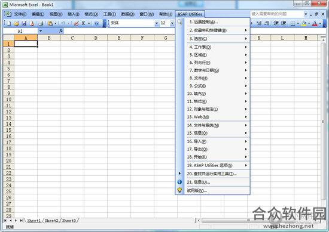Click the Save floppy disk icon
Viewport: 329px width, 232px height.
24,23
